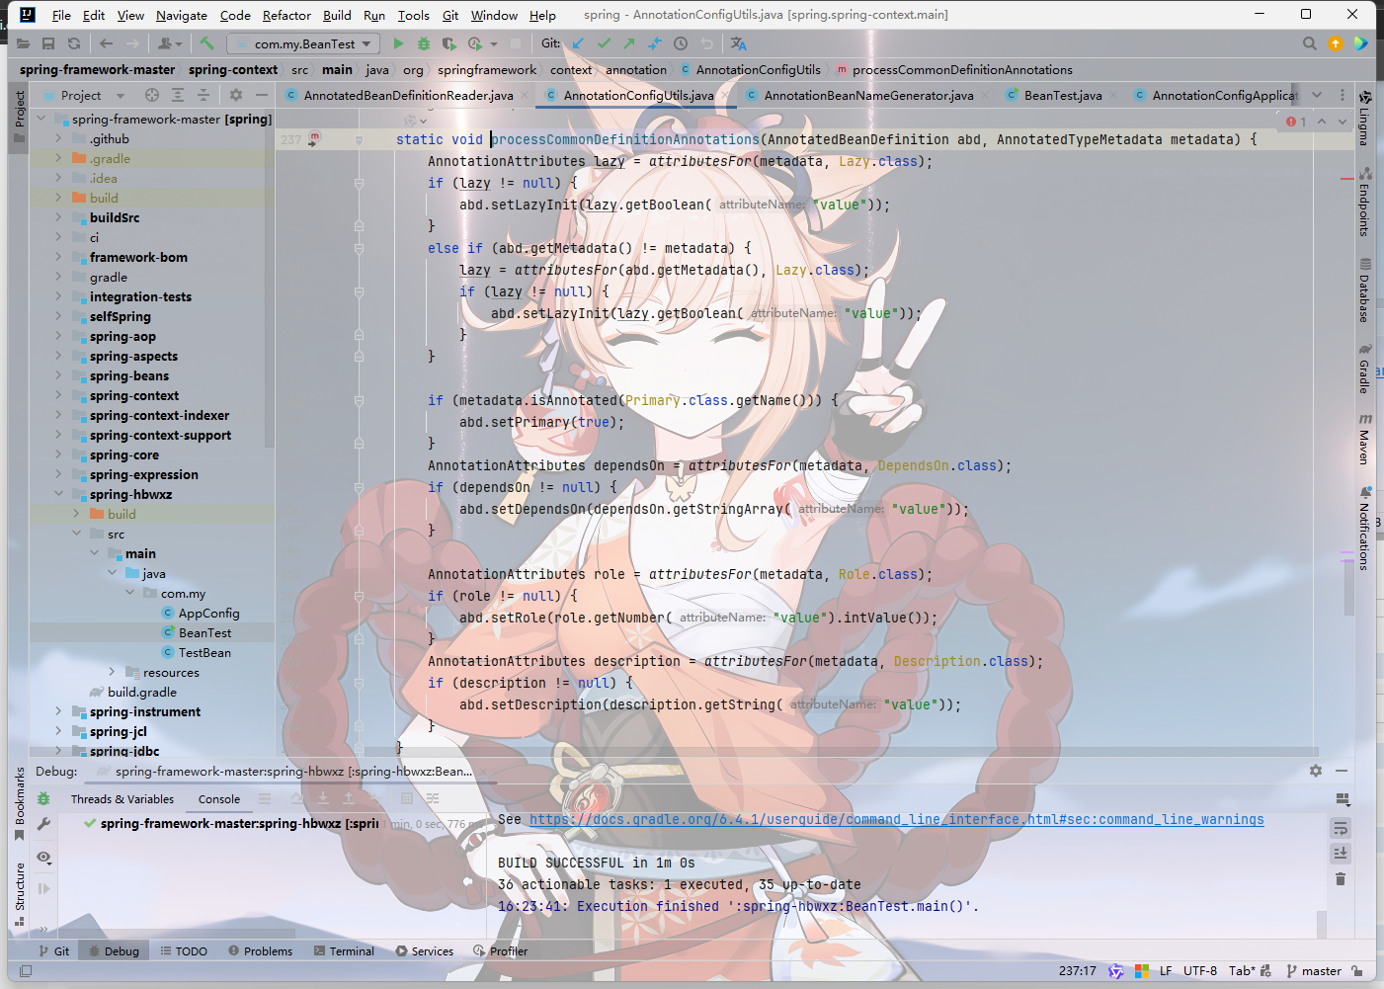Select AppConfig class in project tree

(x=208, y=613)
